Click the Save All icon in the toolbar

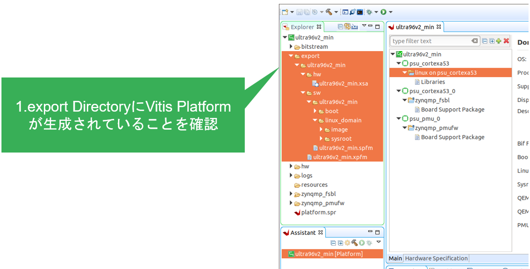pyautogui.click(x=307, y=12)
